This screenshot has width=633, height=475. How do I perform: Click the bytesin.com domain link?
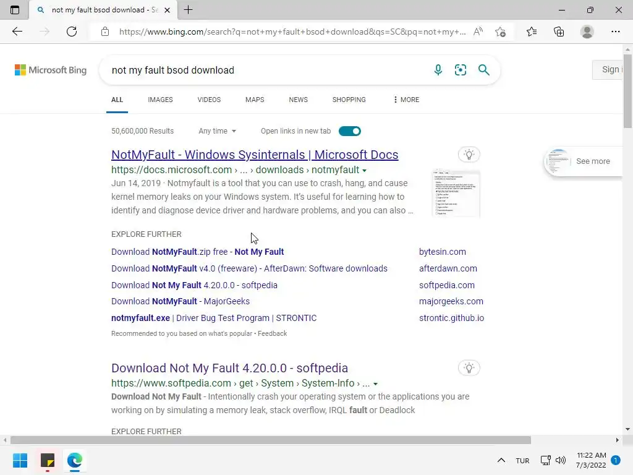click(443, 252)
